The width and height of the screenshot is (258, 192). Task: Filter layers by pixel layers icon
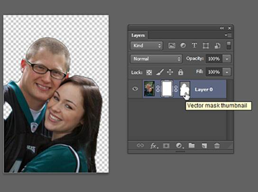(172, 45)
